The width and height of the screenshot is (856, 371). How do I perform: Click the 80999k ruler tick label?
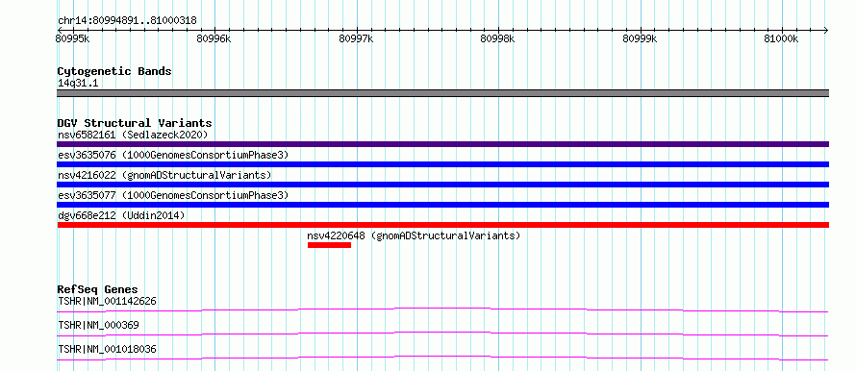640,38
